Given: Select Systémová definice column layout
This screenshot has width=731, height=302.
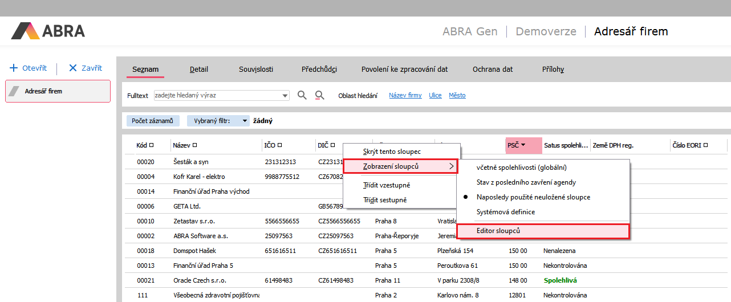Looking at the screenshot, I should (505, 212).
